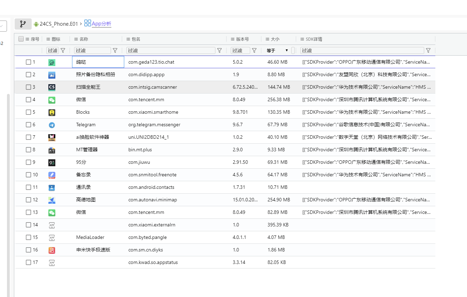Click the 高德地图 app icon
Image resolution: width=467 pixels, height=297 pixels.
coord(52,200)
